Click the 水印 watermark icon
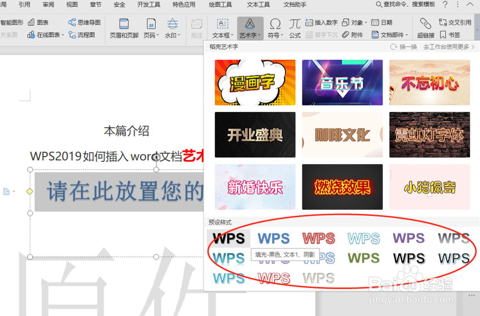 click(x=173, y=24)
